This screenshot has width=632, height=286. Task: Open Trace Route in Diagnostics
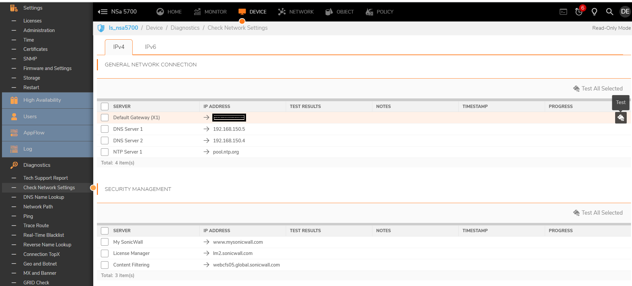[36, 226]
